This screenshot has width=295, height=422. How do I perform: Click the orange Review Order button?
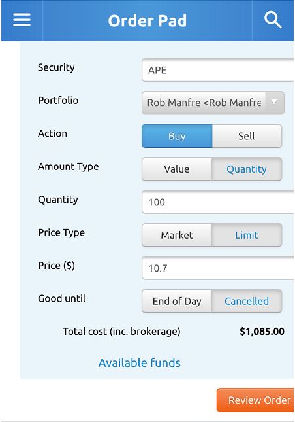pos(255,400)
